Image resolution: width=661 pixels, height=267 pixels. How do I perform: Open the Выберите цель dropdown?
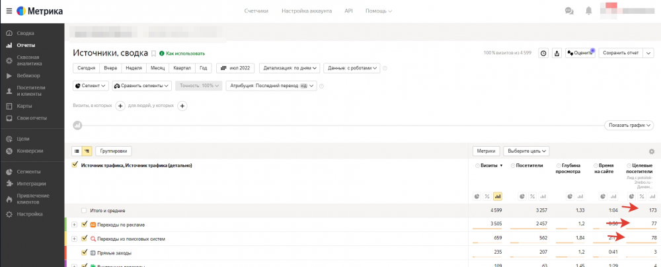(526, 151)
